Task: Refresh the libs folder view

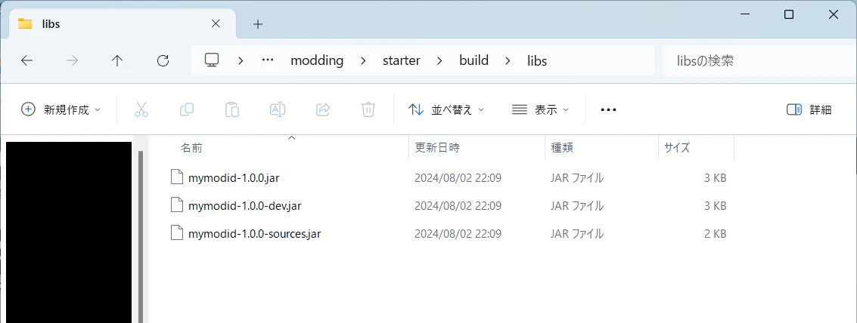Action: pyautogui.click(x=163, y=60)
